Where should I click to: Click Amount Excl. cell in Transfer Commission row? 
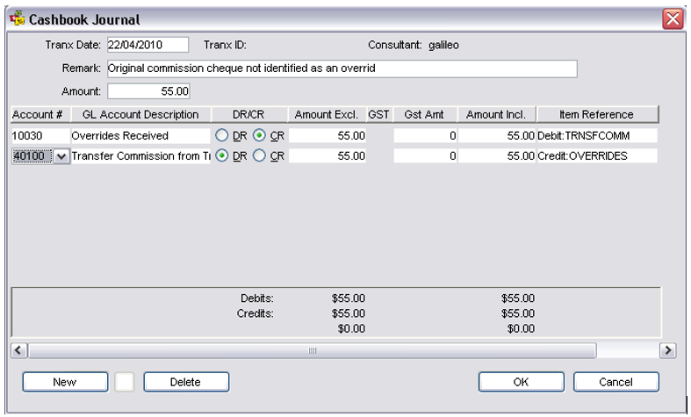pyautogui.click(x=327, y=156)
